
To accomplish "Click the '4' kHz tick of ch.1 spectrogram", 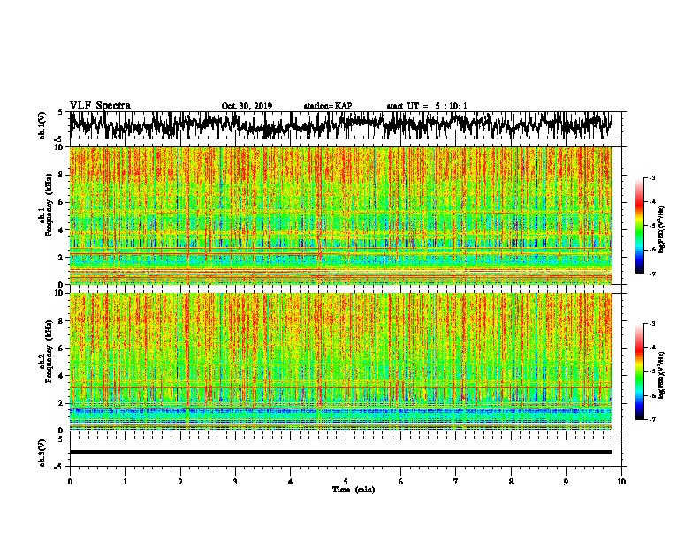I will 62,230.
